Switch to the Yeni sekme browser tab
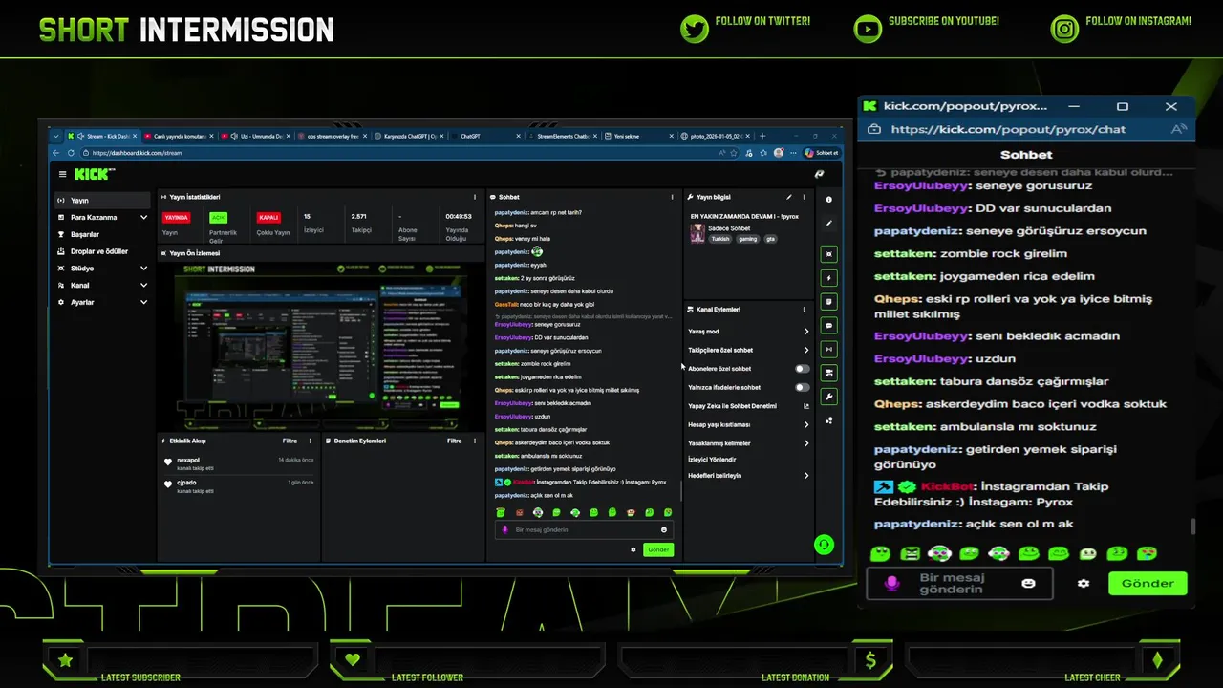The image size is (1223, 688). (x=638, y=136)
